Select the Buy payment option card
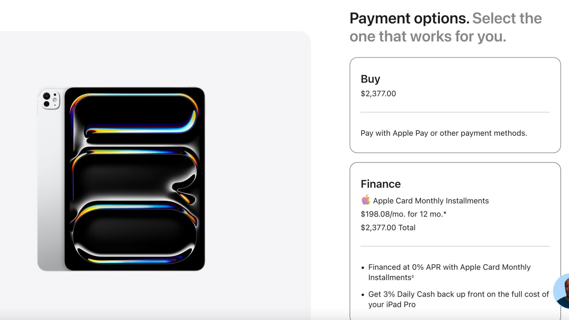 455,105
